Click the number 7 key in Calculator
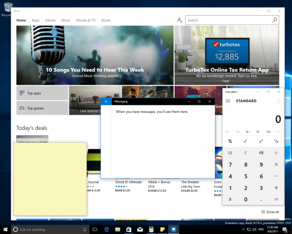 coord(230,164)
